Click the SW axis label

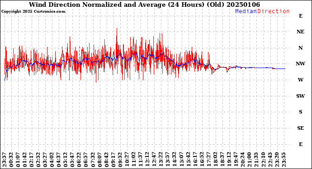[x=300, y=96]
